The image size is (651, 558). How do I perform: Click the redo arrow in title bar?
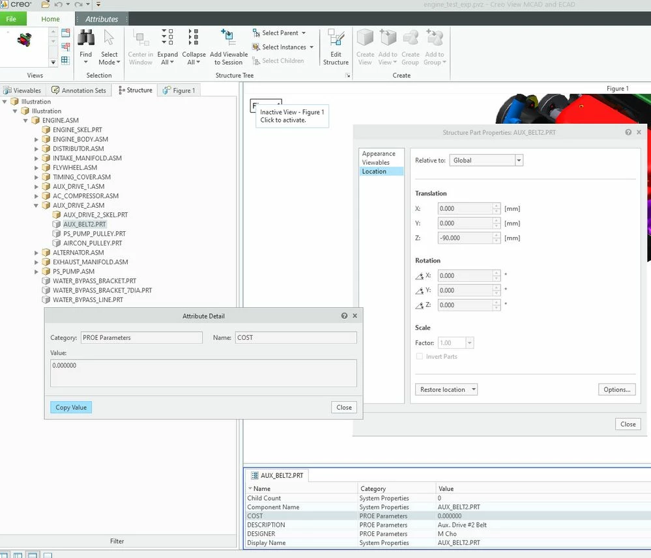[x=78, y=5]
